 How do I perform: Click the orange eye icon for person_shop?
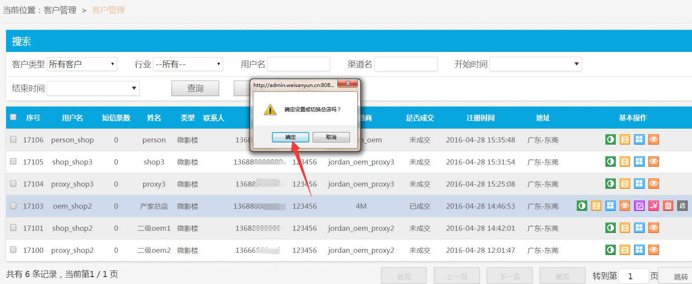click(653, 139)
